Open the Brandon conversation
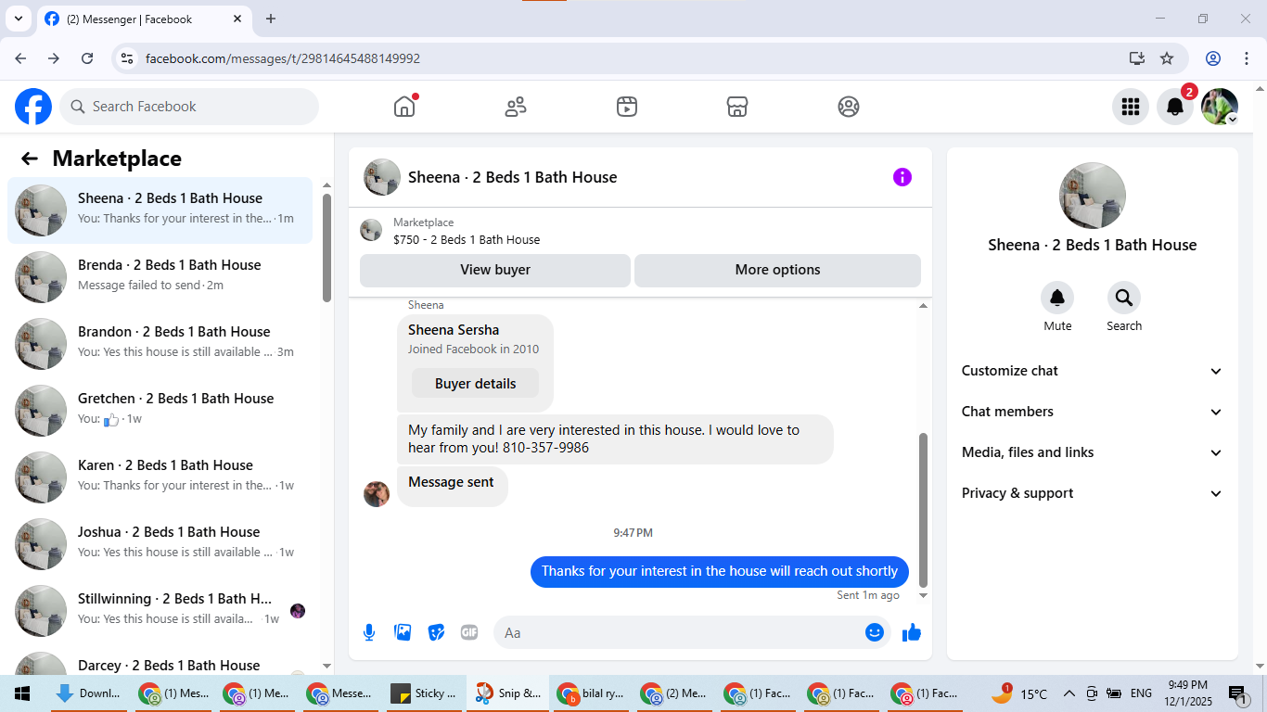Screen dimensions: 1267x712 pos(160,344)
